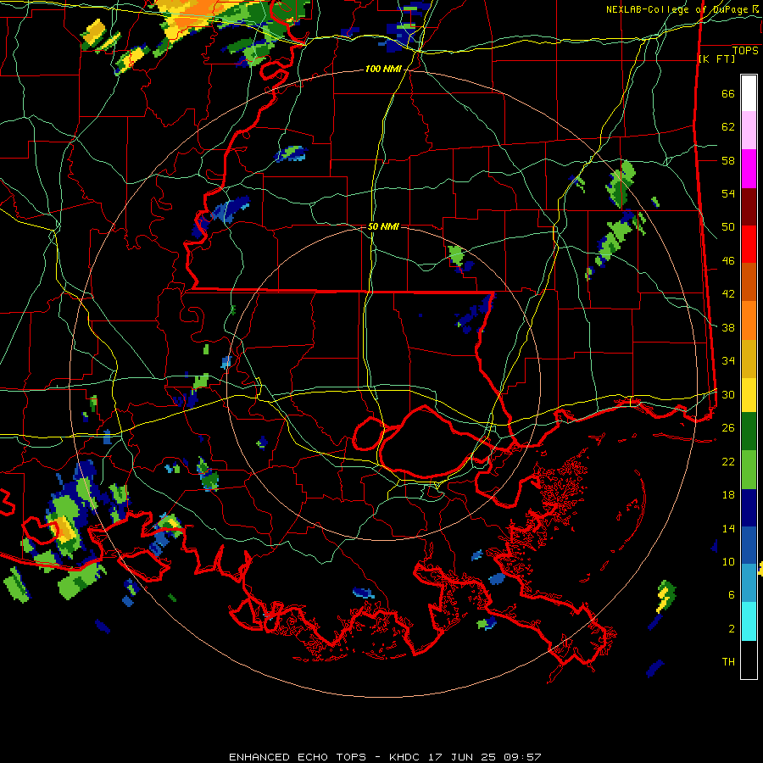Screen dimensions: 763x763
Task: Click the light green legend swatch
Action: [x=749, y=470]
